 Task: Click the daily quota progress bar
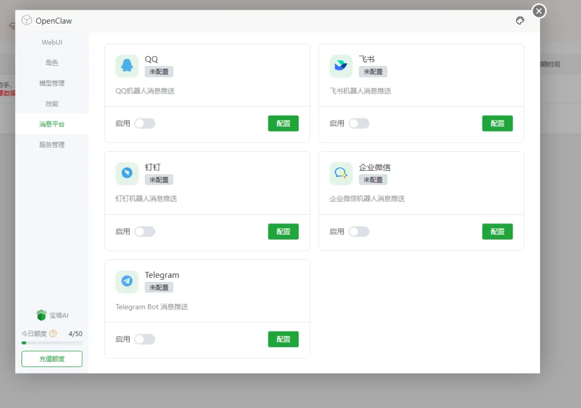pyautogui.click(x=52, y=343)
